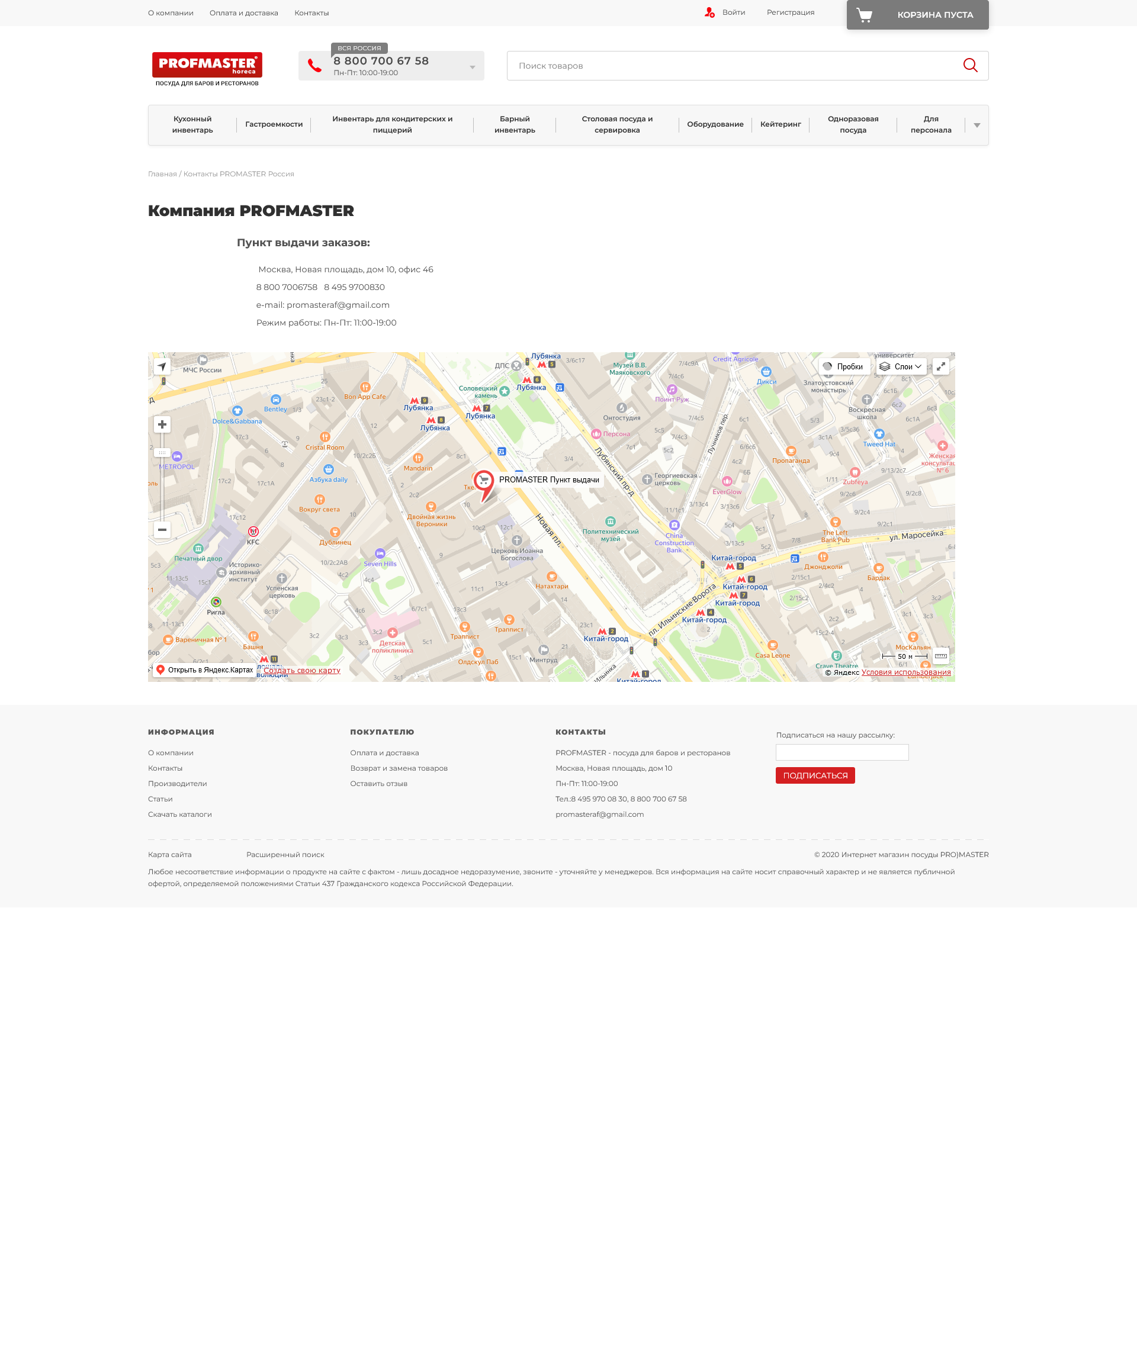Click the shopping cart icon
Screen dimensions: 1137x1362
[x=865, y=15]
